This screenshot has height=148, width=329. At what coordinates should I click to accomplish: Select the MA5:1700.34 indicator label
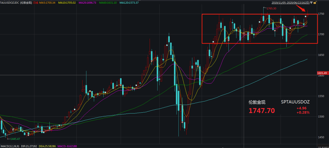(x=48, y=2)
